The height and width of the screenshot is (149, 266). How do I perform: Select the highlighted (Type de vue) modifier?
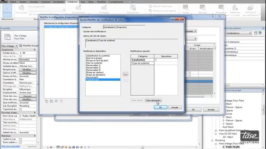(103, 79)
